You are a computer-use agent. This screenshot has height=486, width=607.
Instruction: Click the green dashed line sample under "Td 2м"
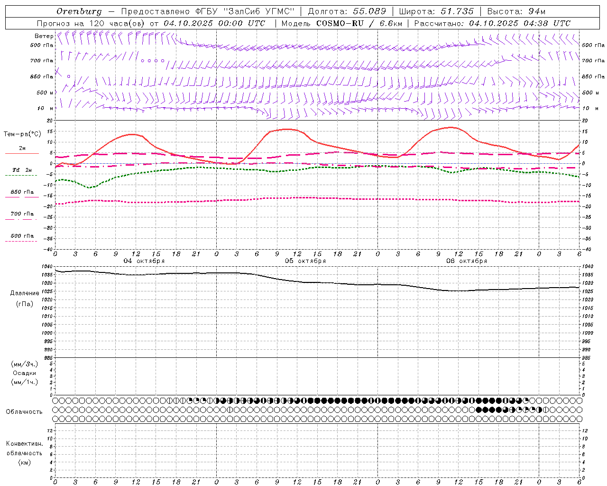21,176
